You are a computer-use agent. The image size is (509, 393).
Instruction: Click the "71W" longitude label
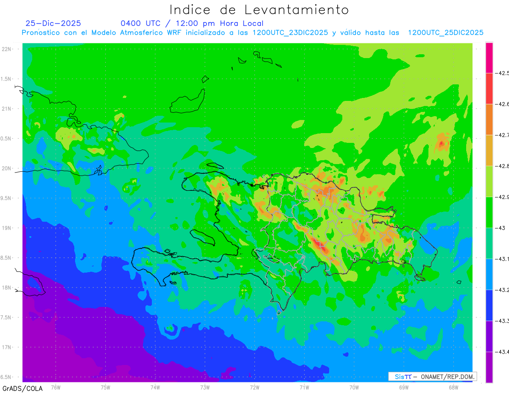tap(304, 387)
